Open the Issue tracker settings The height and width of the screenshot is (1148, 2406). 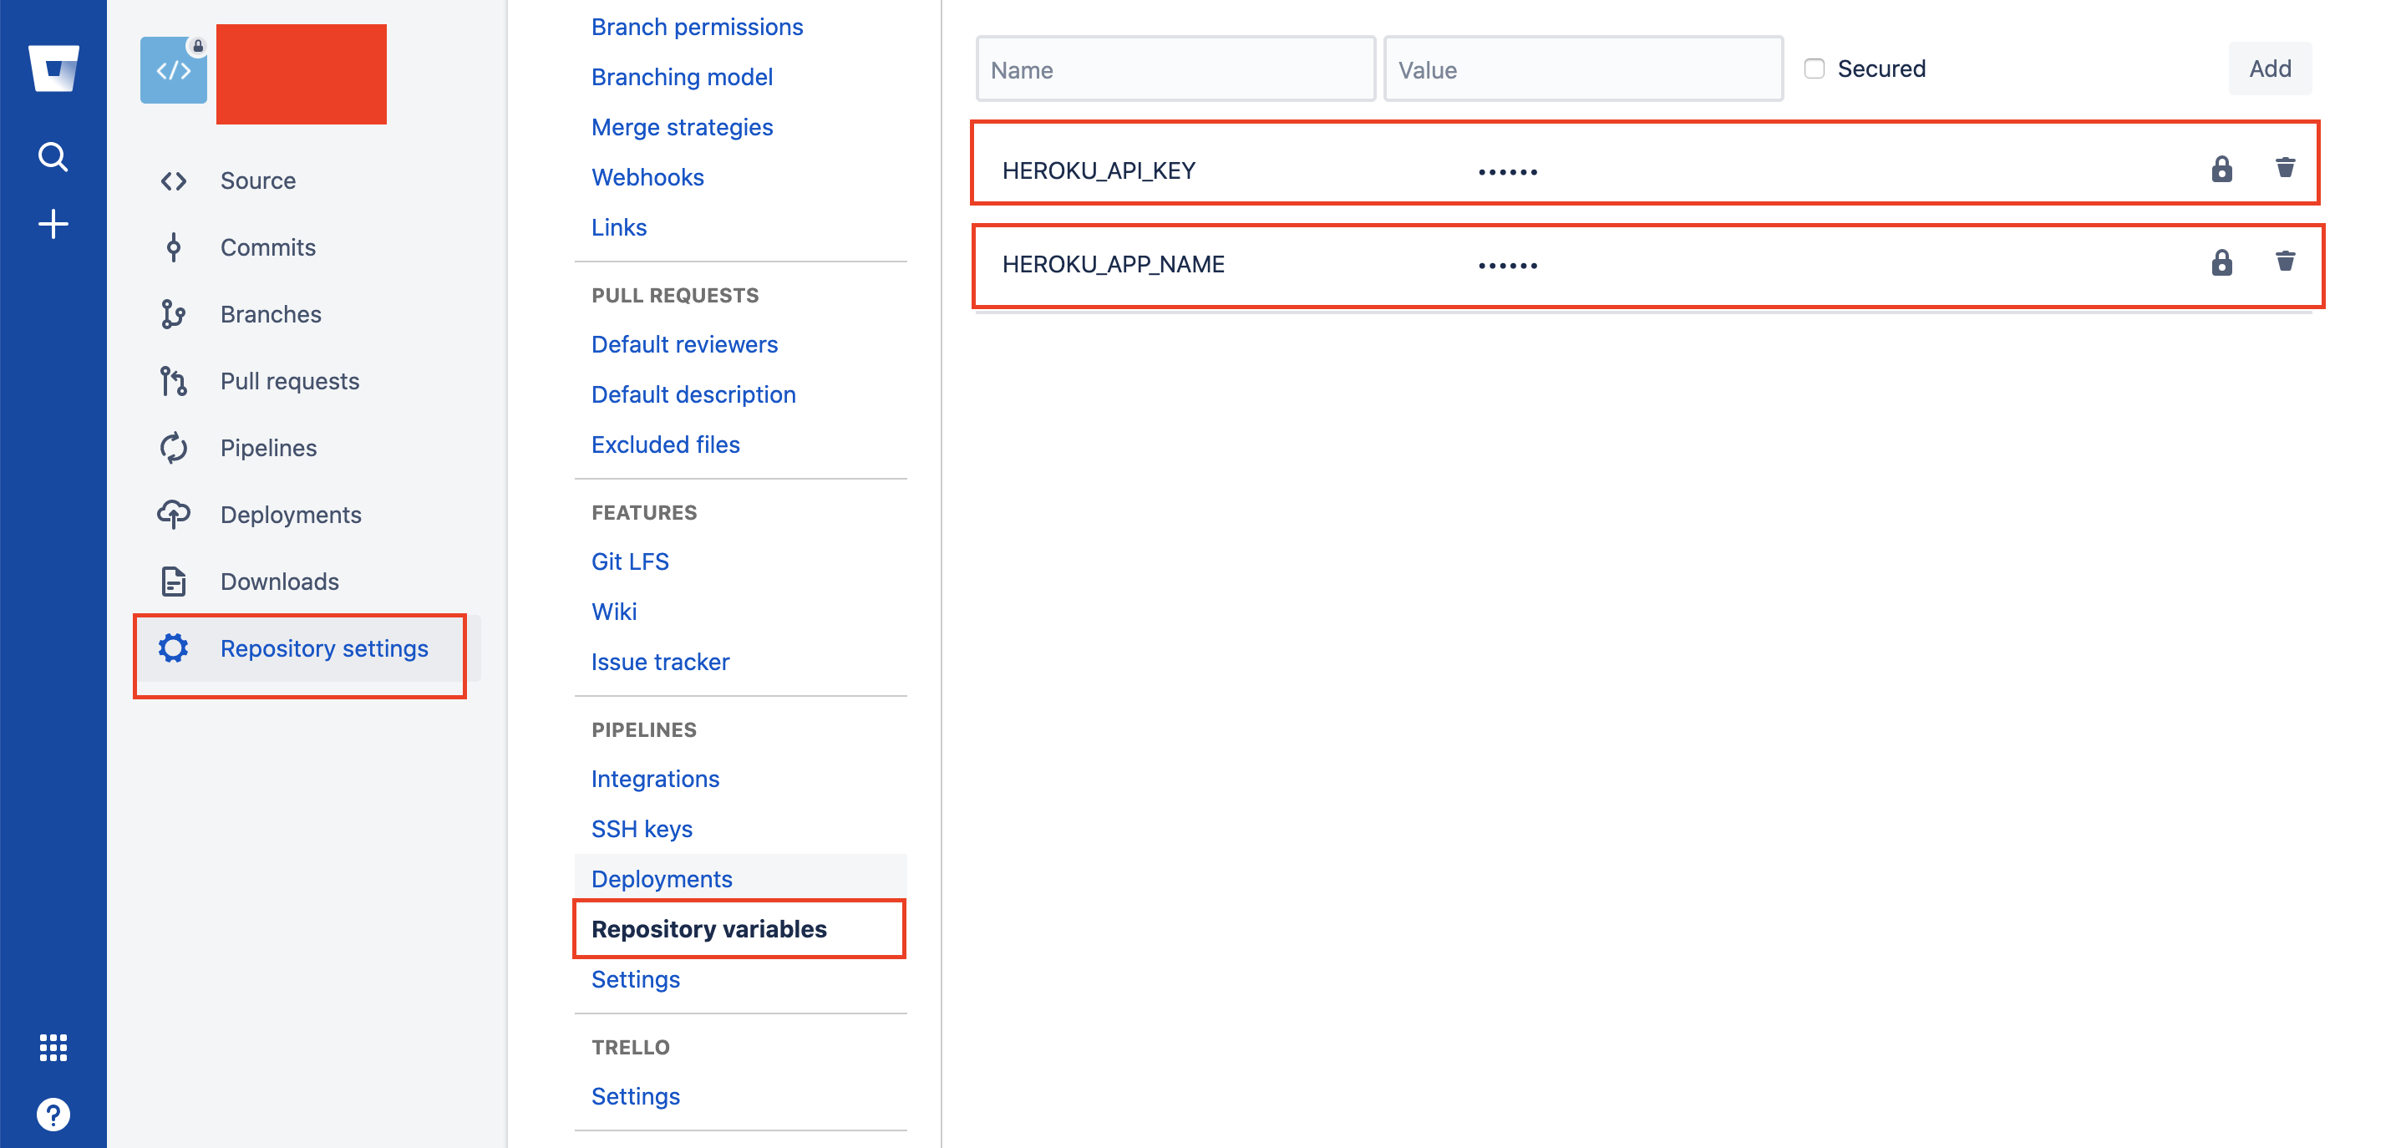[x=659, y=662]
